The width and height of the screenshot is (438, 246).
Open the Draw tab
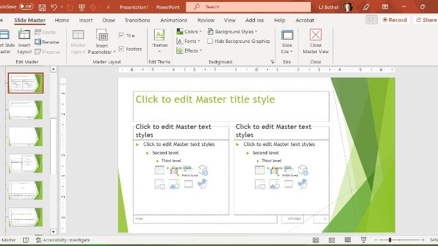click(109, 20)
